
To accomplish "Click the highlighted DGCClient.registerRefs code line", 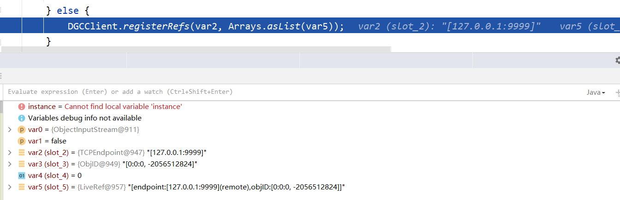I will [310, 26].
